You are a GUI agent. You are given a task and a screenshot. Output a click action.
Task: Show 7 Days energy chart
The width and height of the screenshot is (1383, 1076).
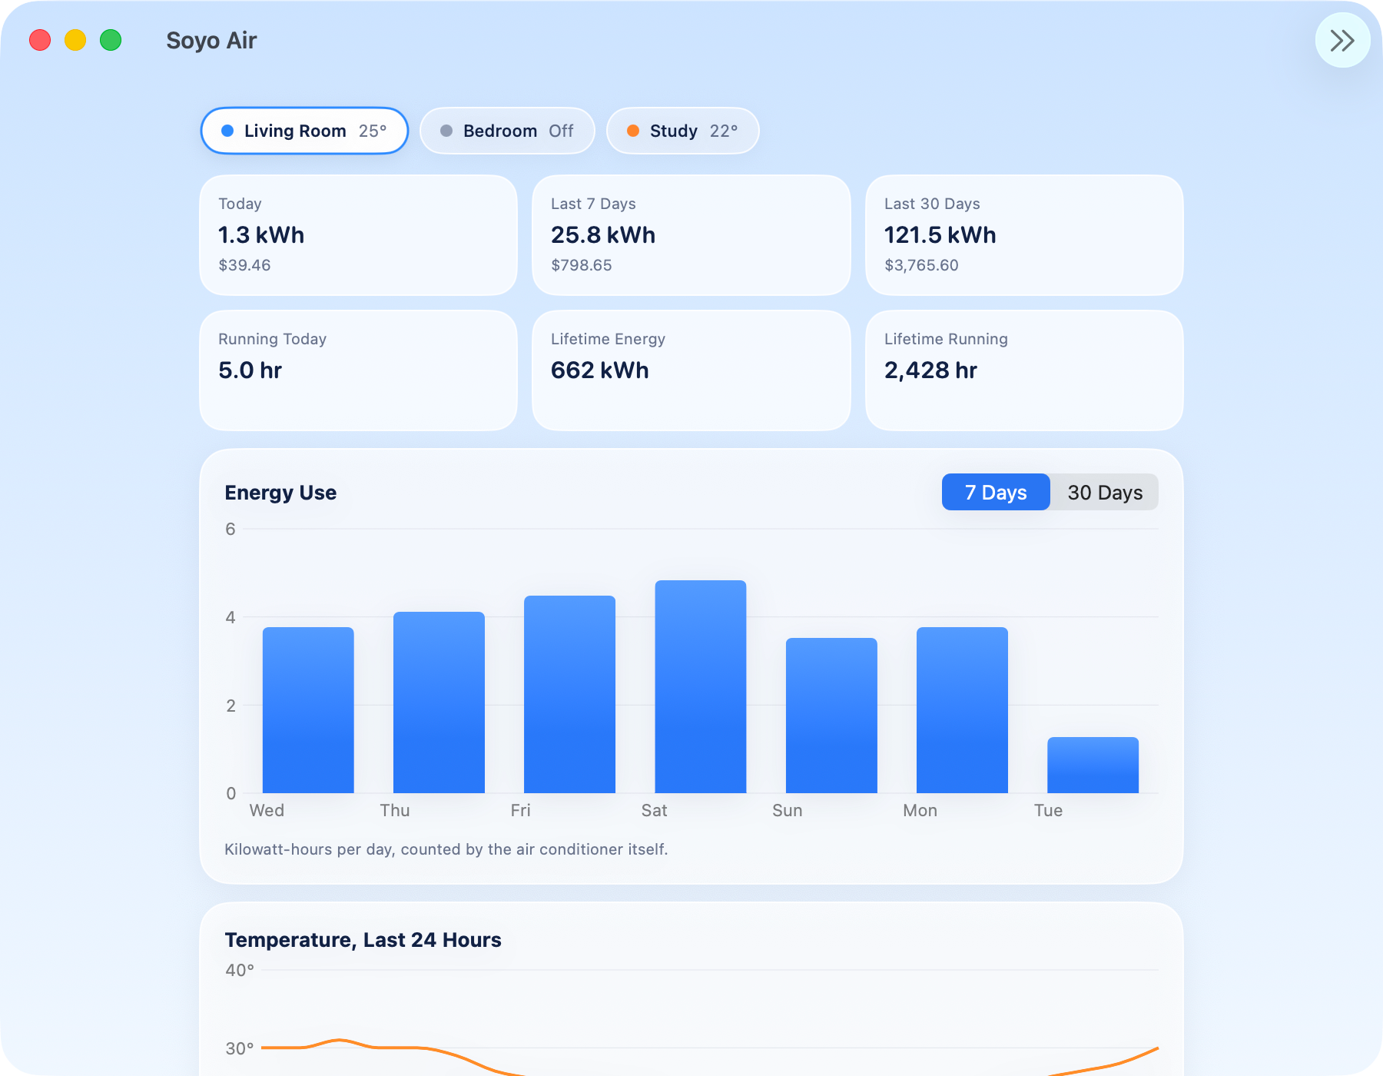pos(996,492)
